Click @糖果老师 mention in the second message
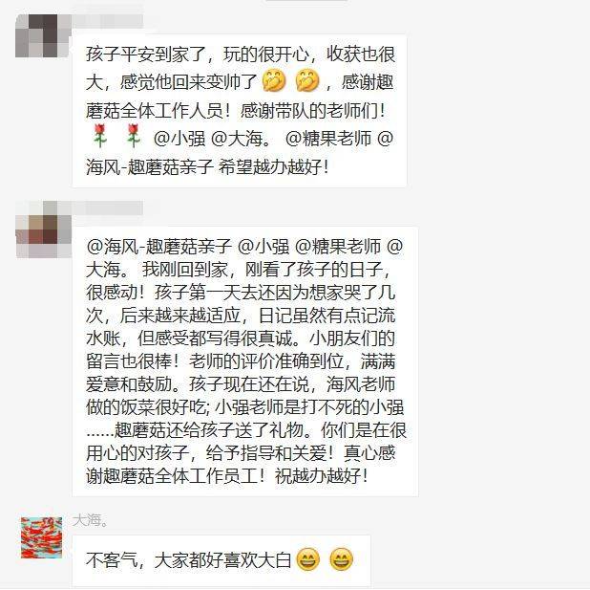590x590 pixels. click(x=338, y=247)
